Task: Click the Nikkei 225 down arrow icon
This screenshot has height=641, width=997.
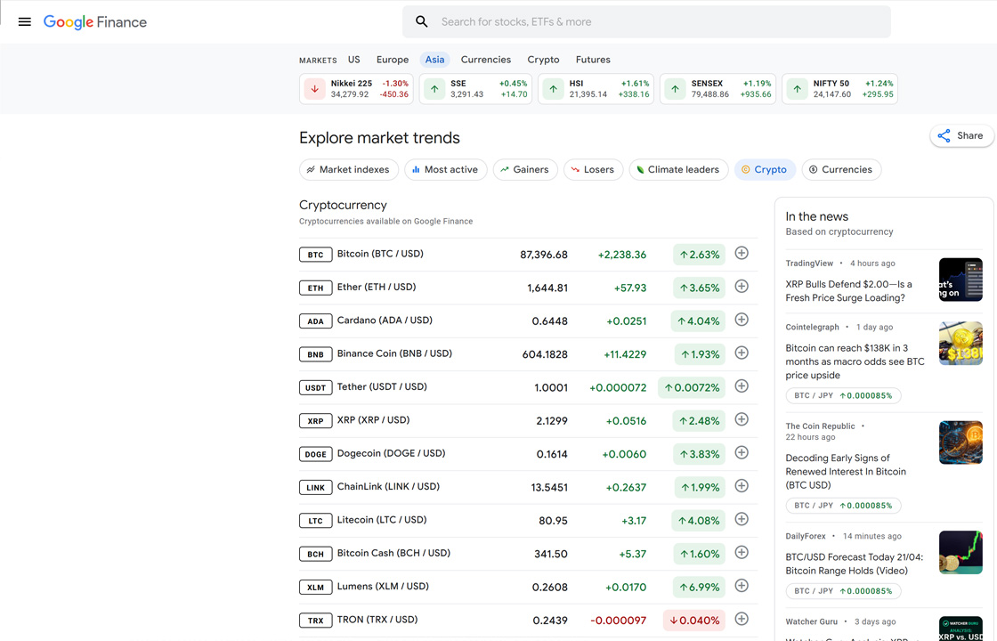Action: pyautogui.click(x=315, y=89)
